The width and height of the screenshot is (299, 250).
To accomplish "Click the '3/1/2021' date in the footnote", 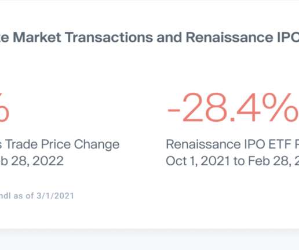I will (55, 195).
